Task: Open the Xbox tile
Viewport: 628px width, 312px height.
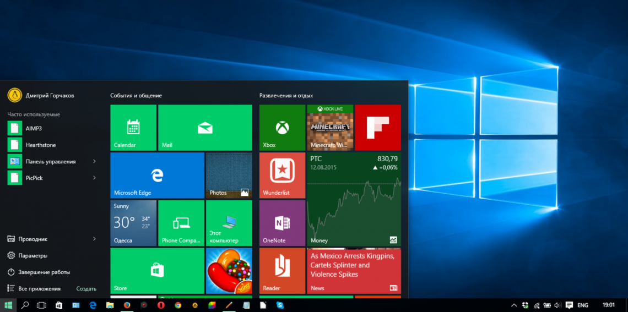Action: click(282, 128)
